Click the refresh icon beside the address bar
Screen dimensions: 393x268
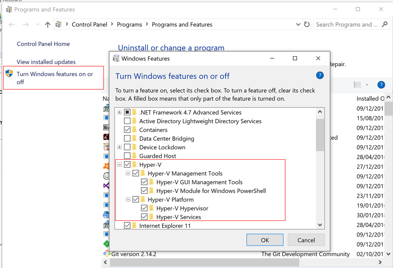point(307,24)
